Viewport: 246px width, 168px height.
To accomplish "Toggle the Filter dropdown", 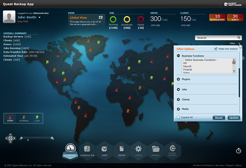I will click(x=234, y=43).
